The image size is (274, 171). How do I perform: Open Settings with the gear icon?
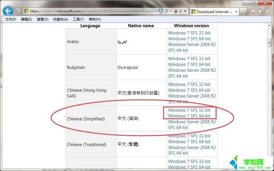pos(267,11)
